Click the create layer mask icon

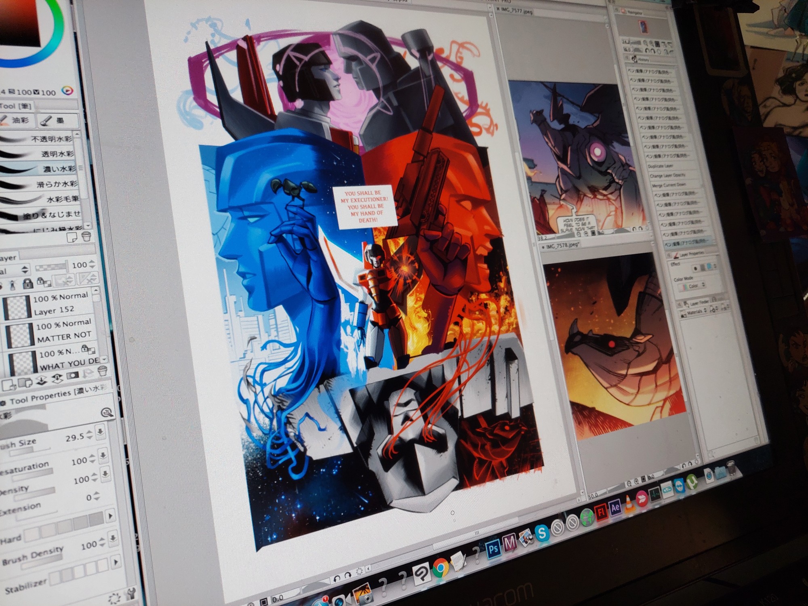coord(72,376)
